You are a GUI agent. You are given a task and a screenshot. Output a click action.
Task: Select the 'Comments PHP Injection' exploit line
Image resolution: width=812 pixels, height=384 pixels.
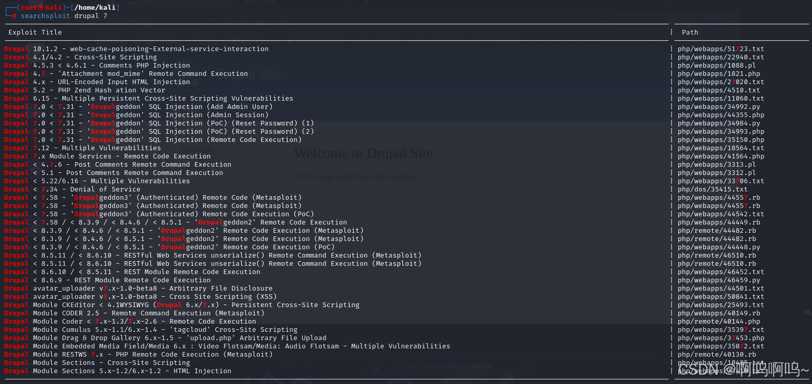(97, 66)
